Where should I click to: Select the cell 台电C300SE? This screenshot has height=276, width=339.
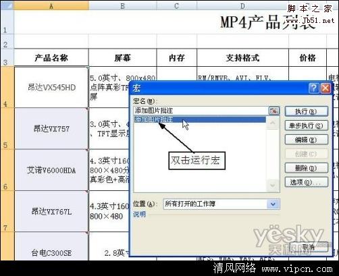click(51, 246)
